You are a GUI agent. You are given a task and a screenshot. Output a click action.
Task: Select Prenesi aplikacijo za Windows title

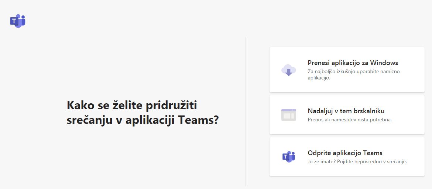pyautogui.click(x=353, y=63)
